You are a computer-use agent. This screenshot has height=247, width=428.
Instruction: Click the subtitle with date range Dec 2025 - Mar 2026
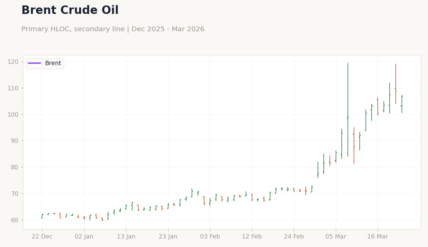pos(113,29)
